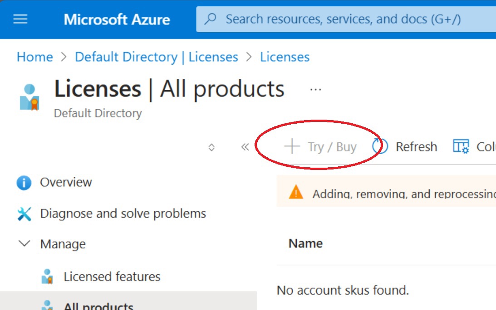Open the ellipsis more options menu

[315, 90]
